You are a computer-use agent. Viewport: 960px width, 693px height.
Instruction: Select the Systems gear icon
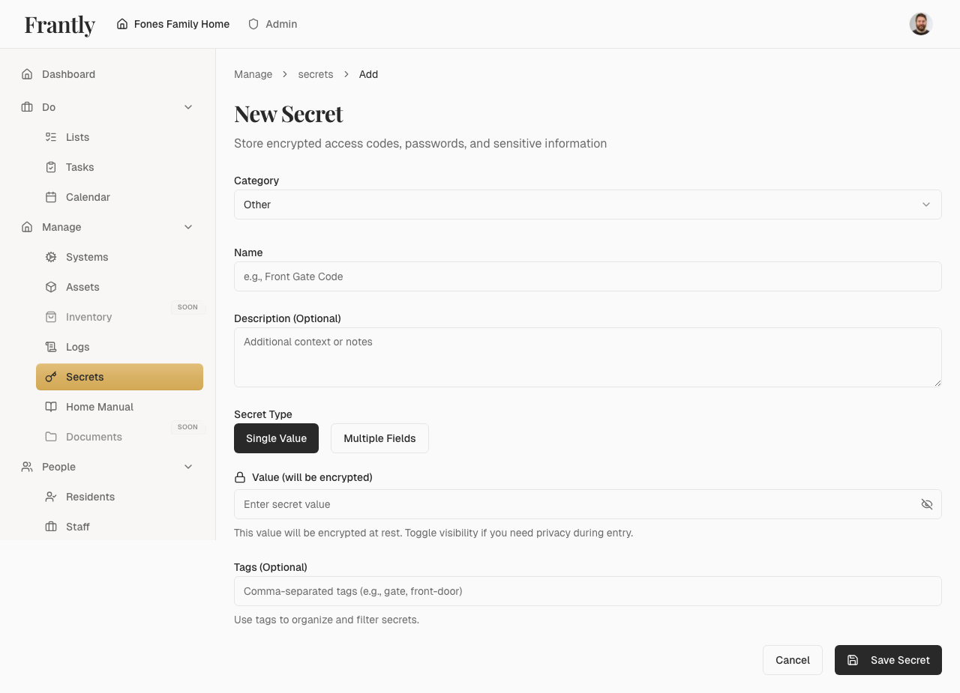pyautogui.click(x=51, y=256)
